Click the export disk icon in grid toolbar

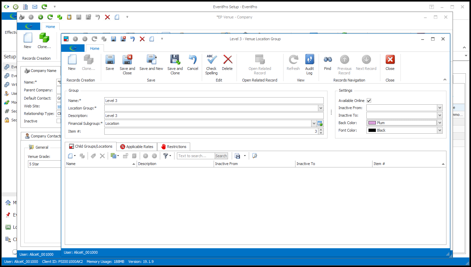(238, 156)
